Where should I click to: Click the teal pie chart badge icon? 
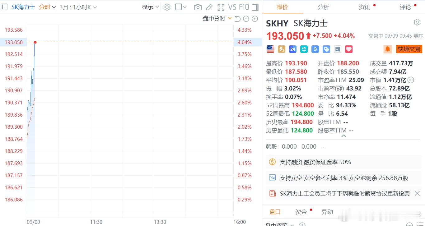point(304,49)
